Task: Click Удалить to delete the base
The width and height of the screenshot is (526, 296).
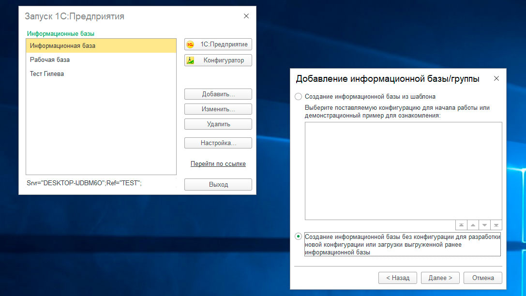Action: [x=218, y=124]
